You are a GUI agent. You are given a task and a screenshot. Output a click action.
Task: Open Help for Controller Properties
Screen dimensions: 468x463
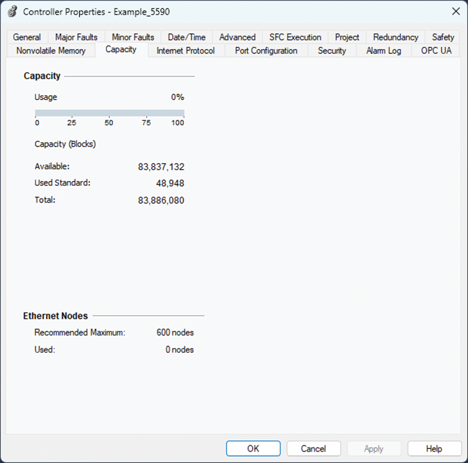click(434, 448)
